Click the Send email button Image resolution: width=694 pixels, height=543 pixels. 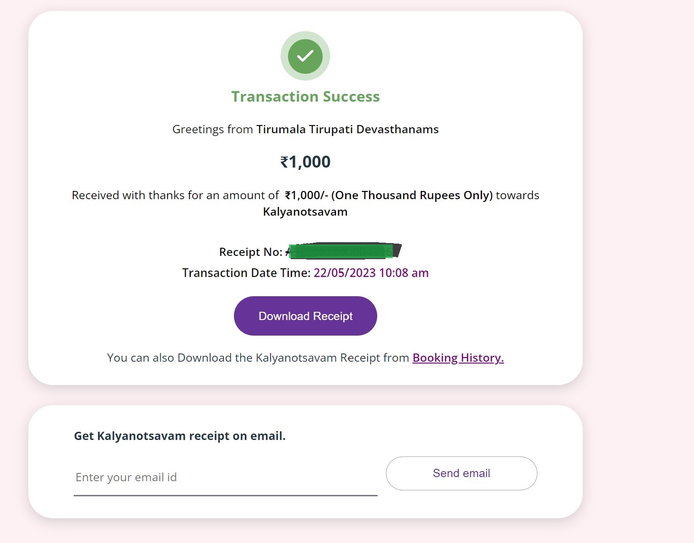[461, 473]
